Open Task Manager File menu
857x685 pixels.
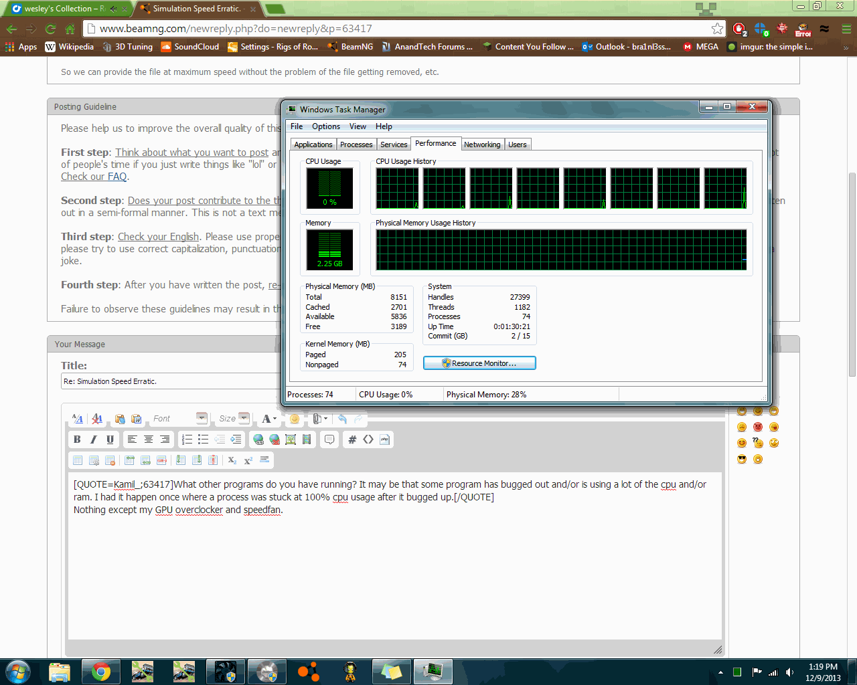297,126
